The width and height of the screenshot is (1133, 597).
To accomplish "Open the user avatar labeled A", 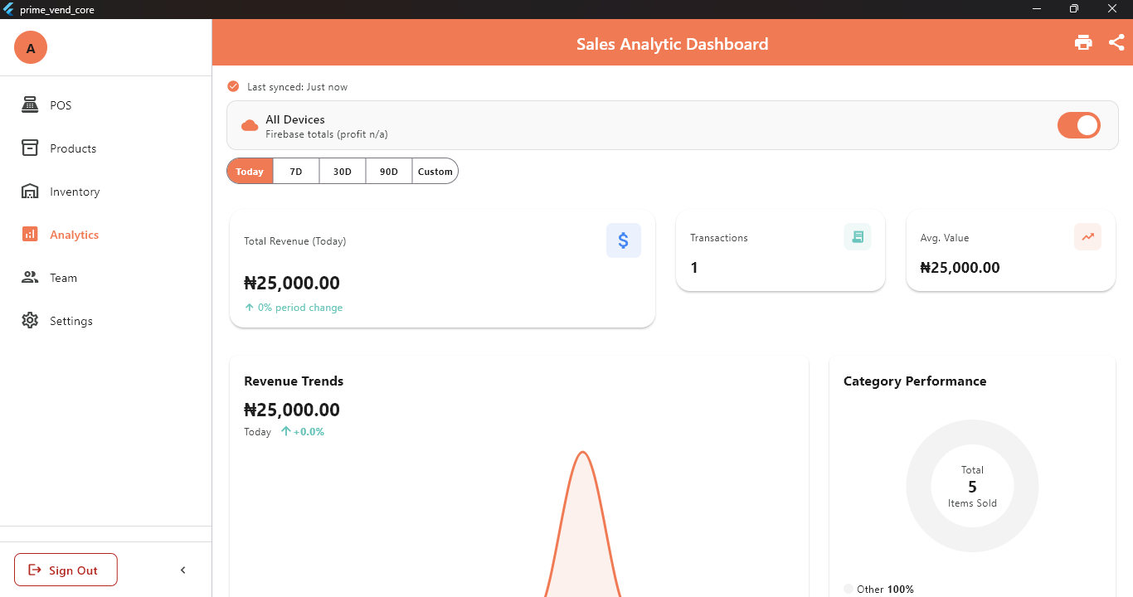I will click(31, 48).
